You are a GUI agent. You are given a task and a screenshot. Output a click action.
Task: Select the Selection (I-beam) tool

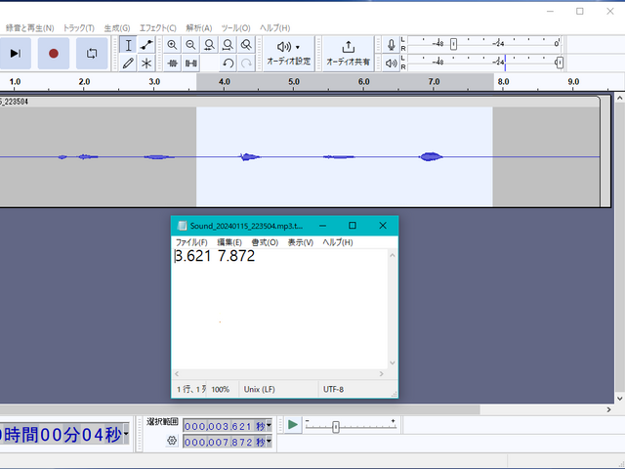pyautogui.click(x=128, y=45)
